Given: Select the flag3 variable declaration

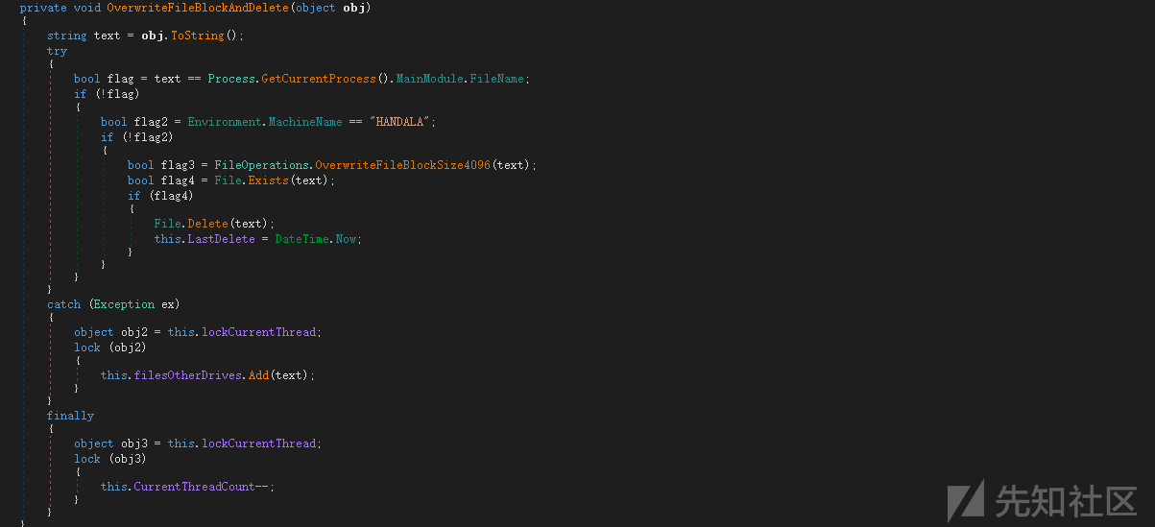Looking at the screenshot, I should coord(178,165).
